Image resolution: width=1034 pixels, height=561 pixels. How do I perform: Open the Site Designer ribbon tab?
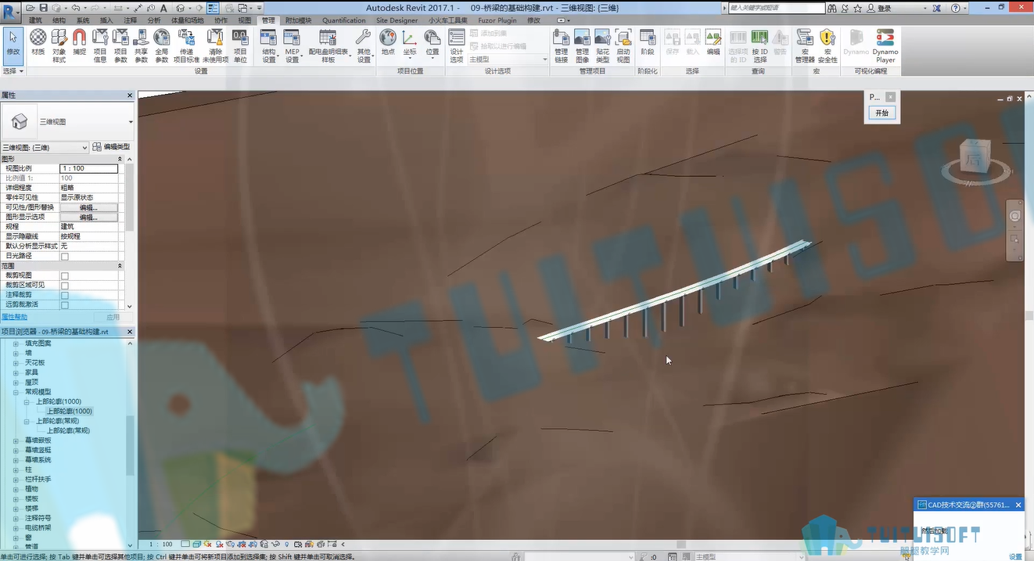pyautogui.click(x=397, y=20)
